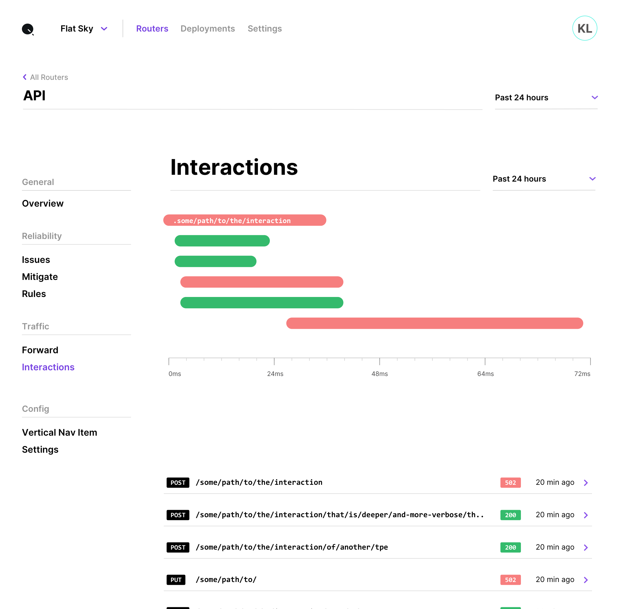This screenshot has height=609, width=619.
Task: Open Mitigate in the sidebar
Action: coord(40,277)
